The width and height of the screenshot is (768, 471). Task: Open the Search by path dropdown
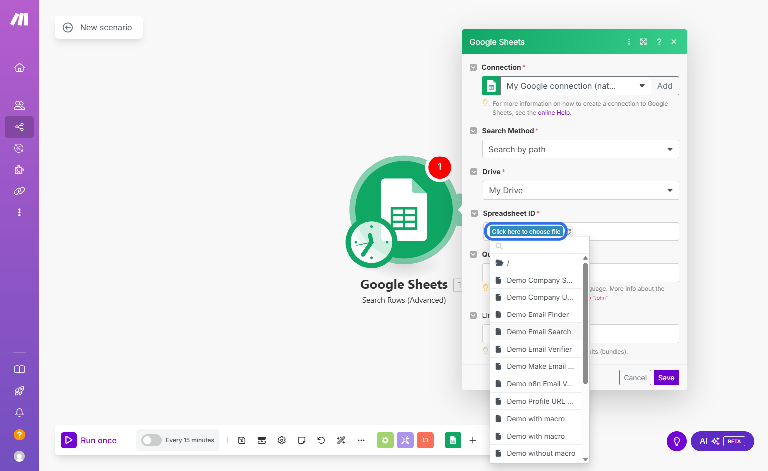point(581,149)
